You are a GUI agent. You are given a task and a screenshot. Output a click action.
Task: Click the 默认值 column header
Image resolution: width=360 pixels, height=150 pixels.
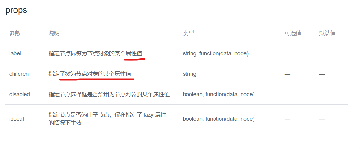(327, 33)
